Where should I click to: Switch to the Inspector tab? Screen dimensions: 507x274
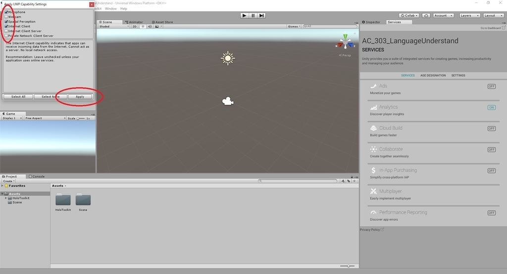pos(371,22)
